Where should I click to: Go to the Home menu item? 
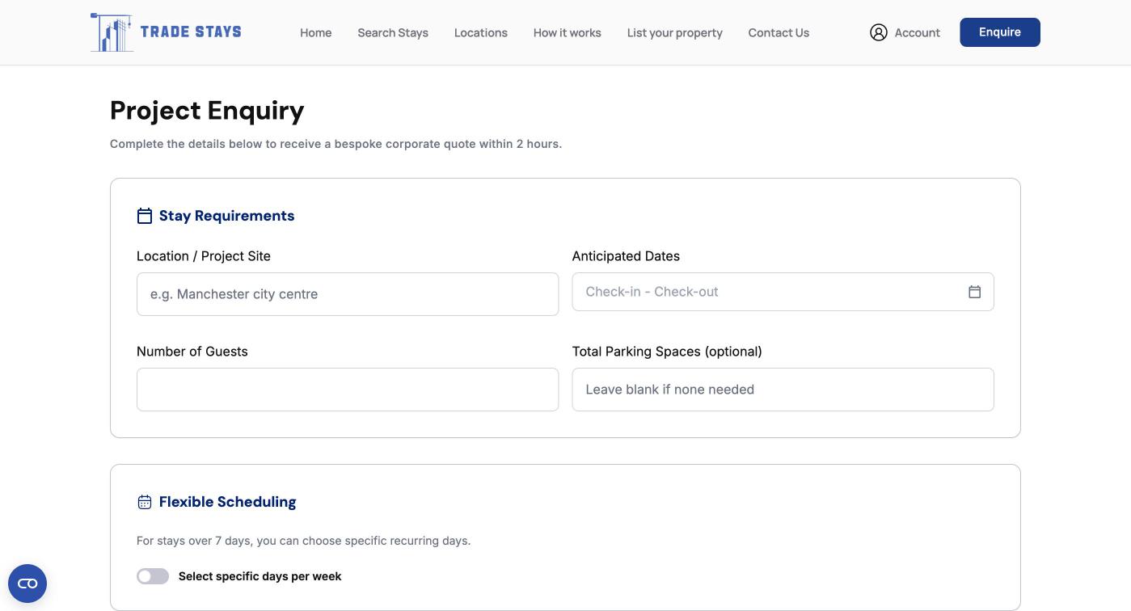point(316,32)
